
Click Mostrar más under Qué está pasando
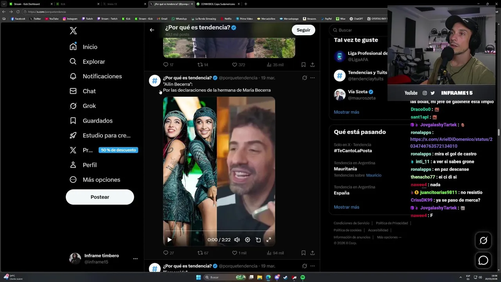[346, 207]
